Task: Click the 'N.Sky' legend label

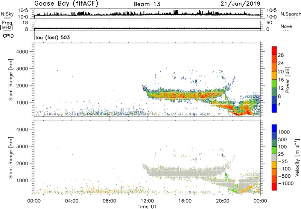Action: click(x=7, y=14)
